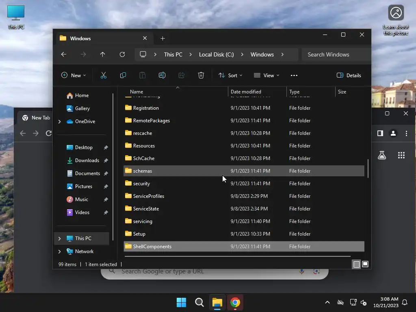
Task: Select the ServiceProfiles folder
Action: [x=244, y=196]
